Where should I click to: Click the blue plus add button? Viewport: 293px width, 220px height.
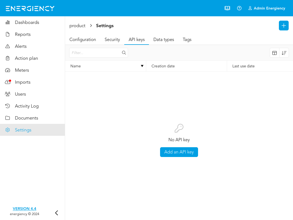click(284, 26)
